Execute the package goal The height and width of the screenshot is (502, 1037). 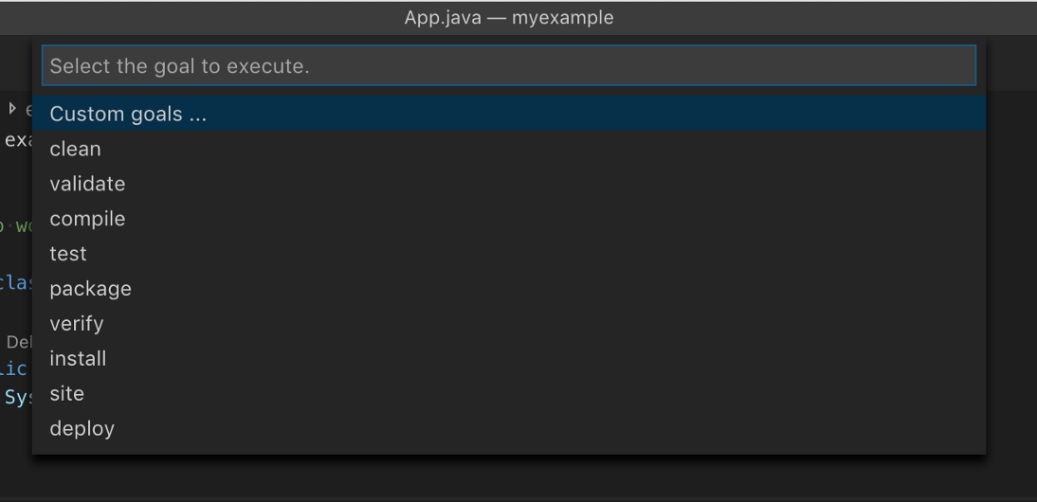tap(91, 289)
